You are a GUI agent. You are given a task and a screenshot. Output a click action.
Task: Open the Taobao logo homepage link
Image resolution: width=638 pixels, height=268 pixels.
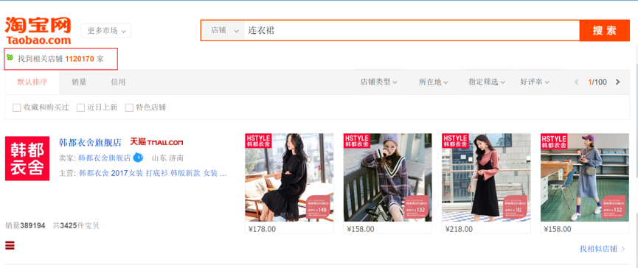38,30
